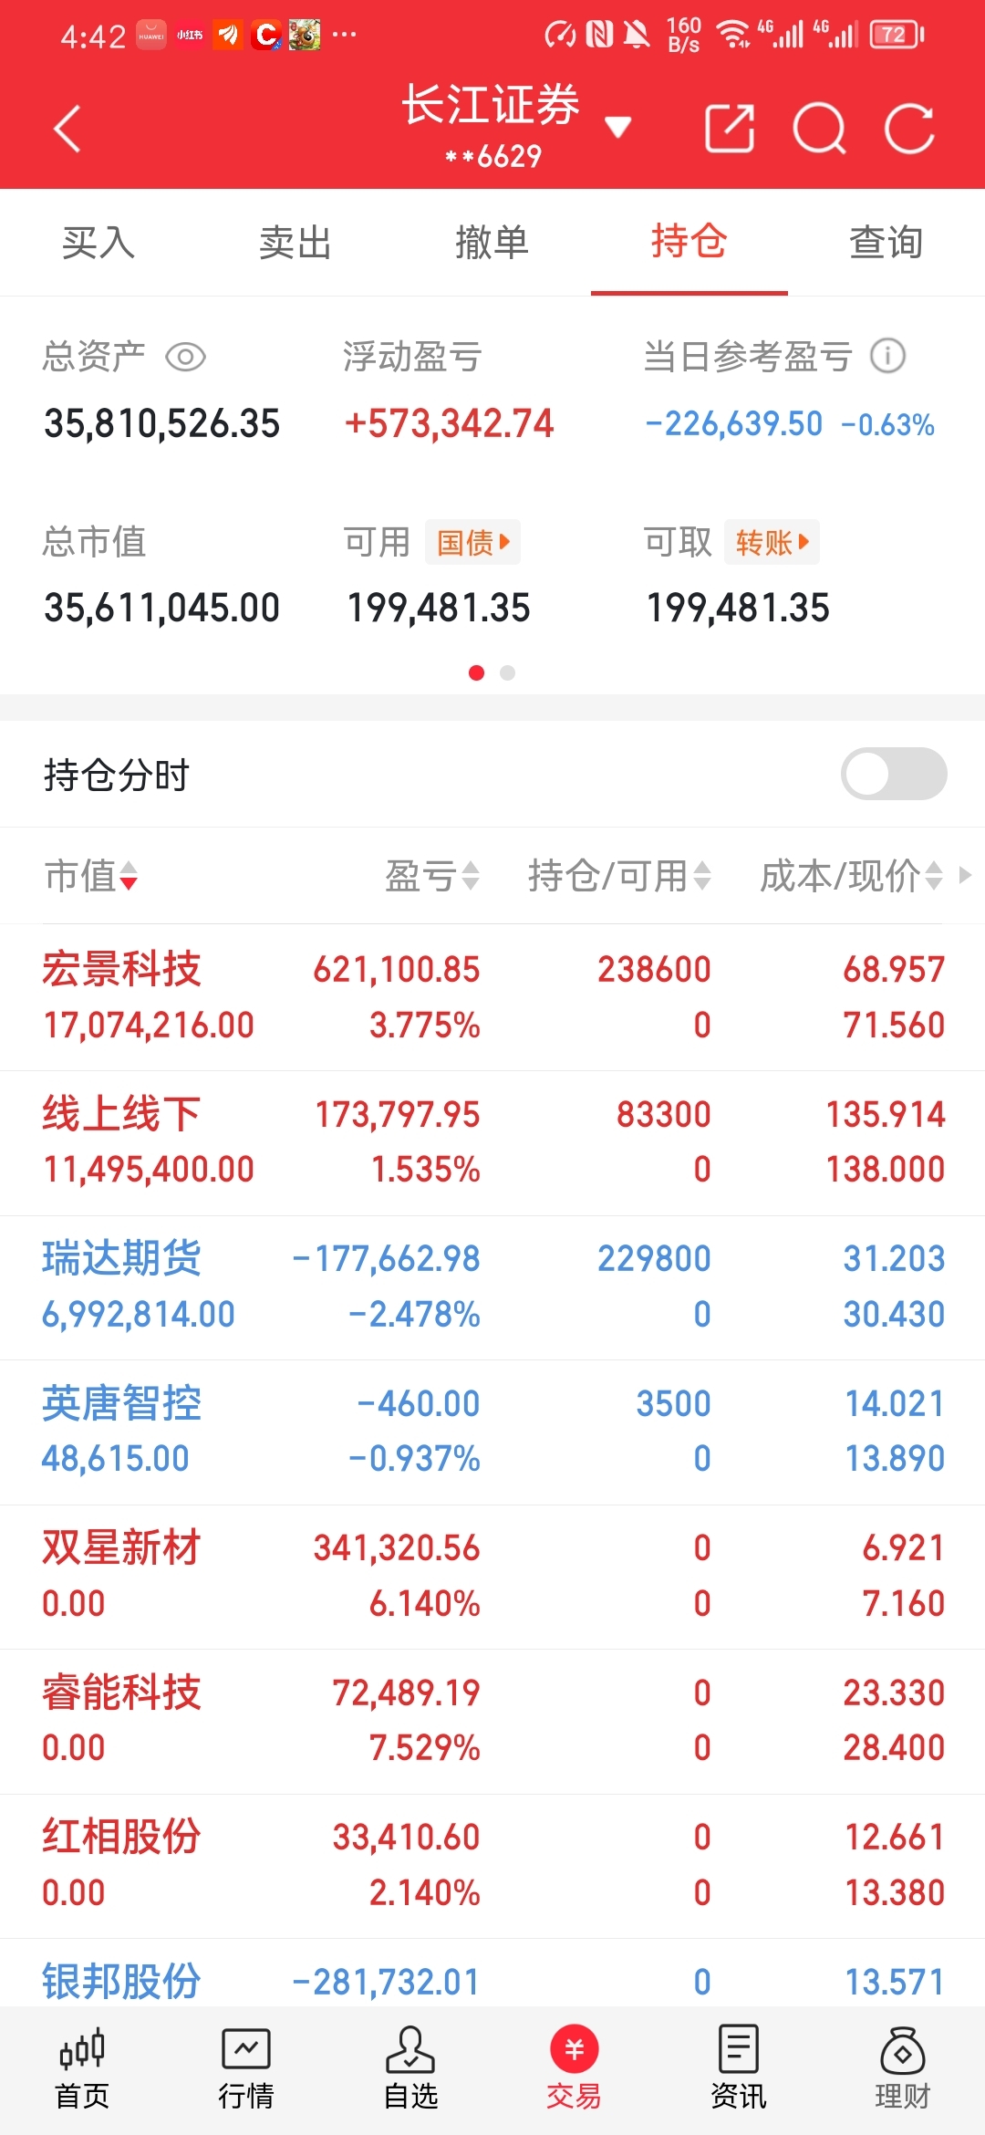The width and height of the screenshot is (985, 2135).
Task: Hide total assets with eye icon
Action: 185,357
